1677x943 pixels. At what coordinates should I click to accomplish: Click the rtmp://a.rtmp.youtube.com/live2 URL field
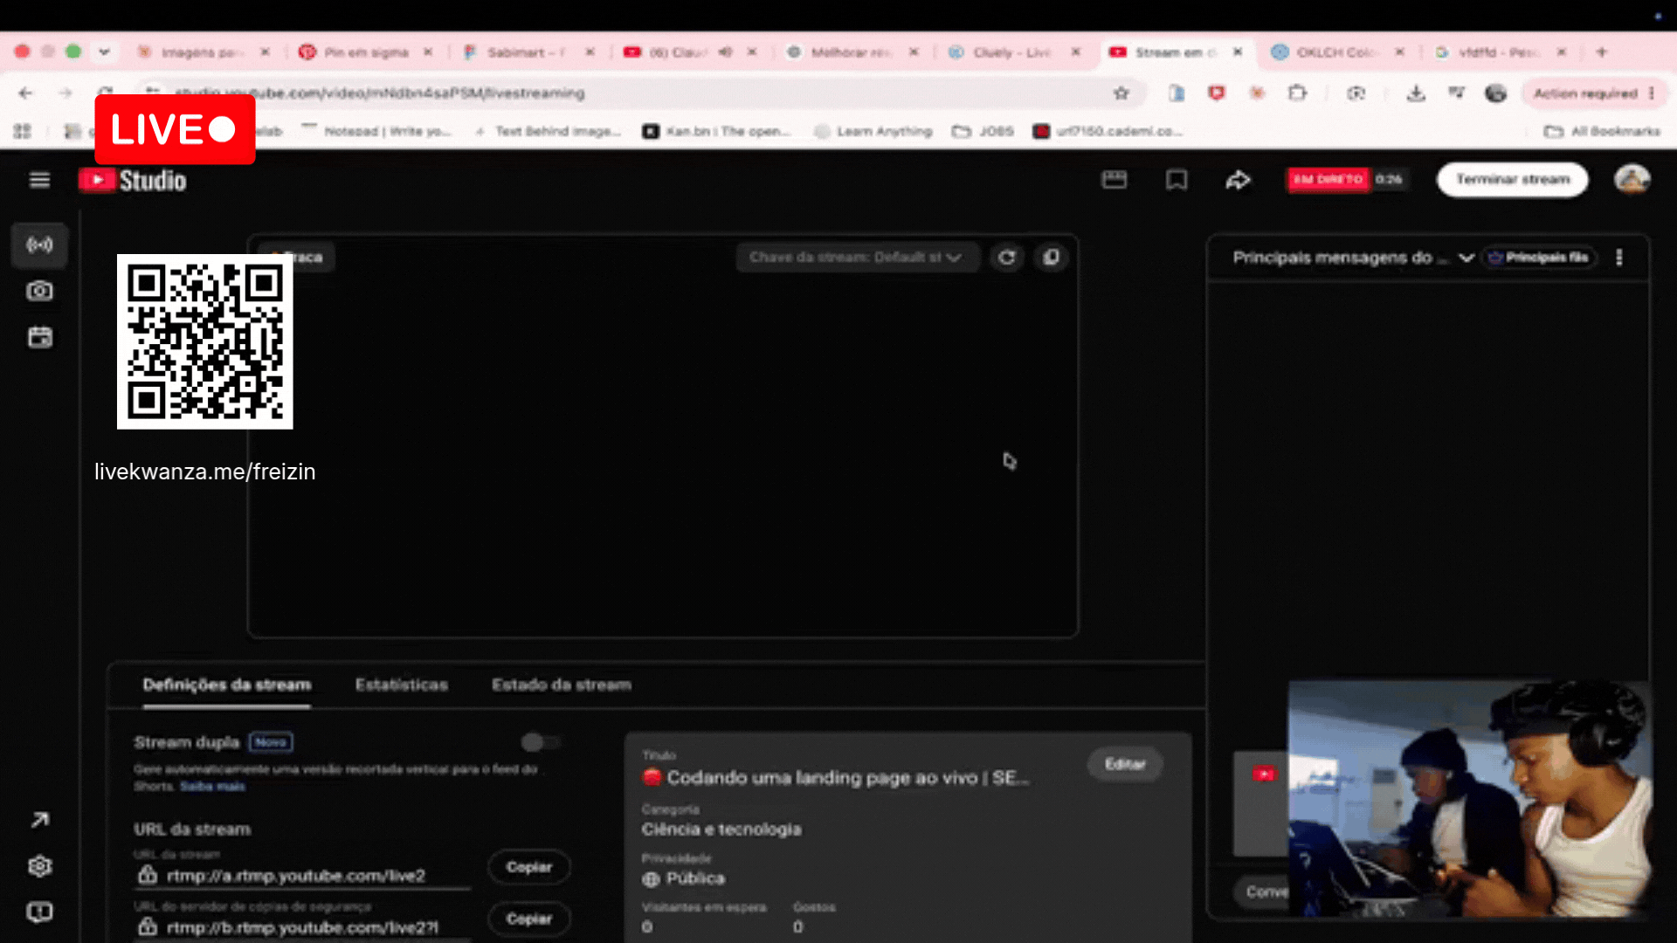tap(302, 876)
